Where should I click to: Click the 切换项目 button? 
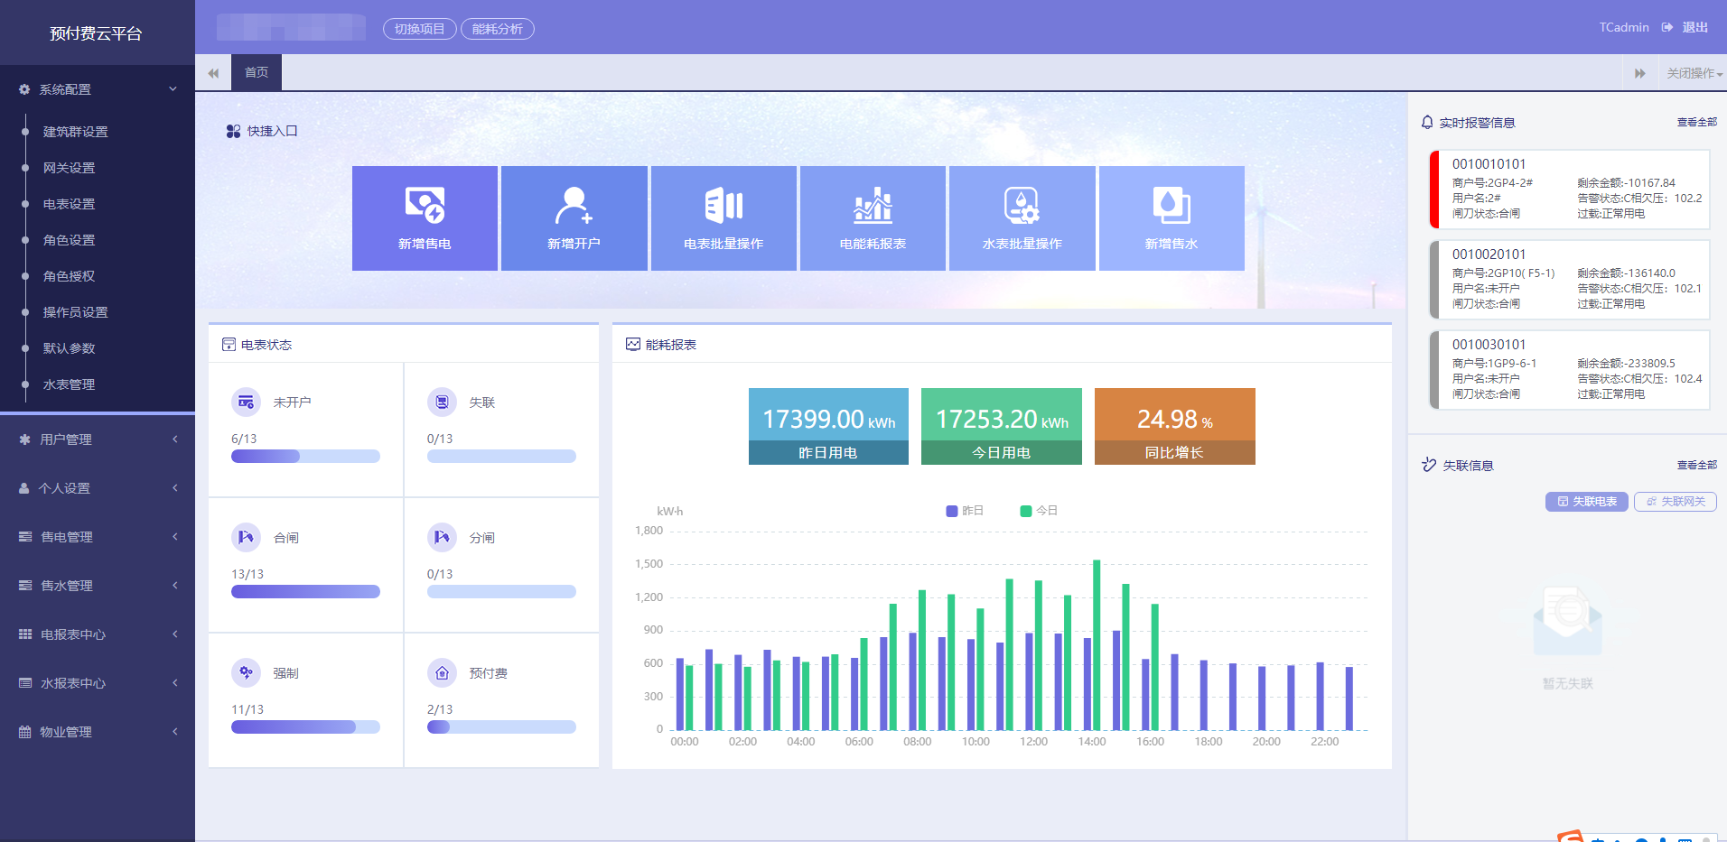pyautogui.click(x=419, y=29)
